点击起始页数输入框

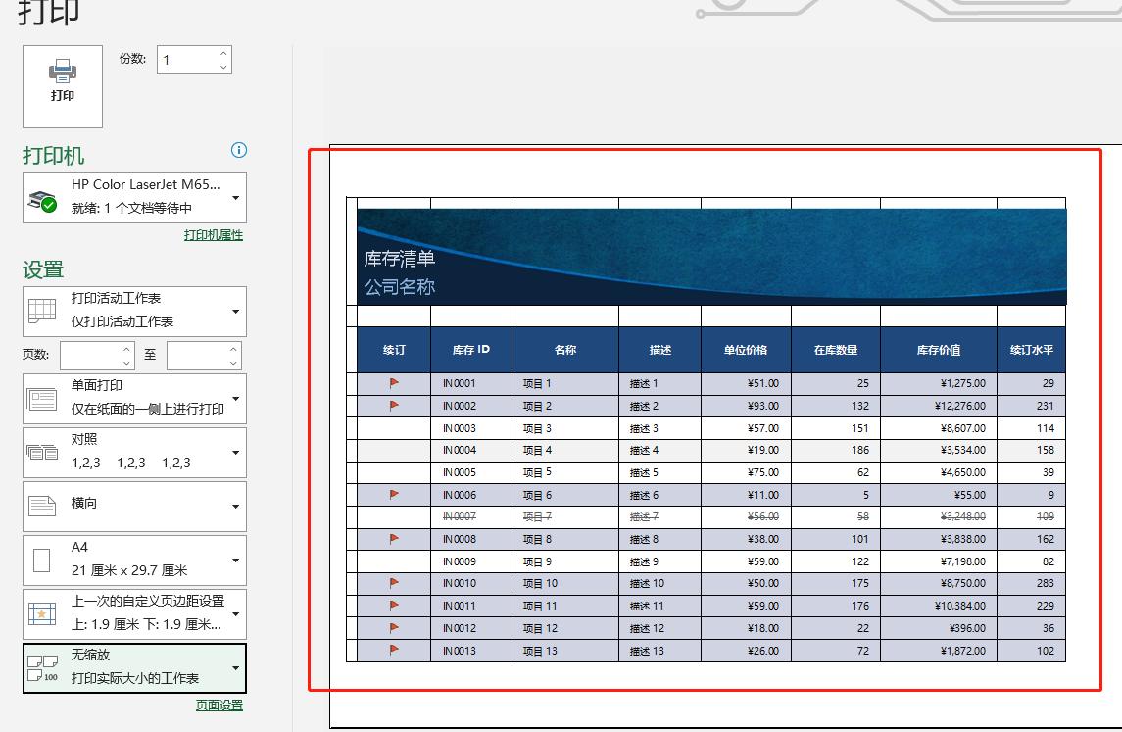[x=95, y=356]
